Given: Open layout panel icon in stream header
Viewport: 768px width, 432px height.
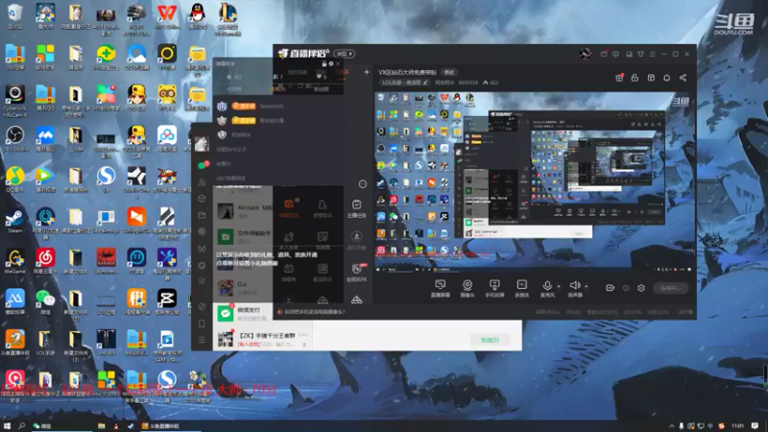Looking at the screenshot, I should coord(651,78).
